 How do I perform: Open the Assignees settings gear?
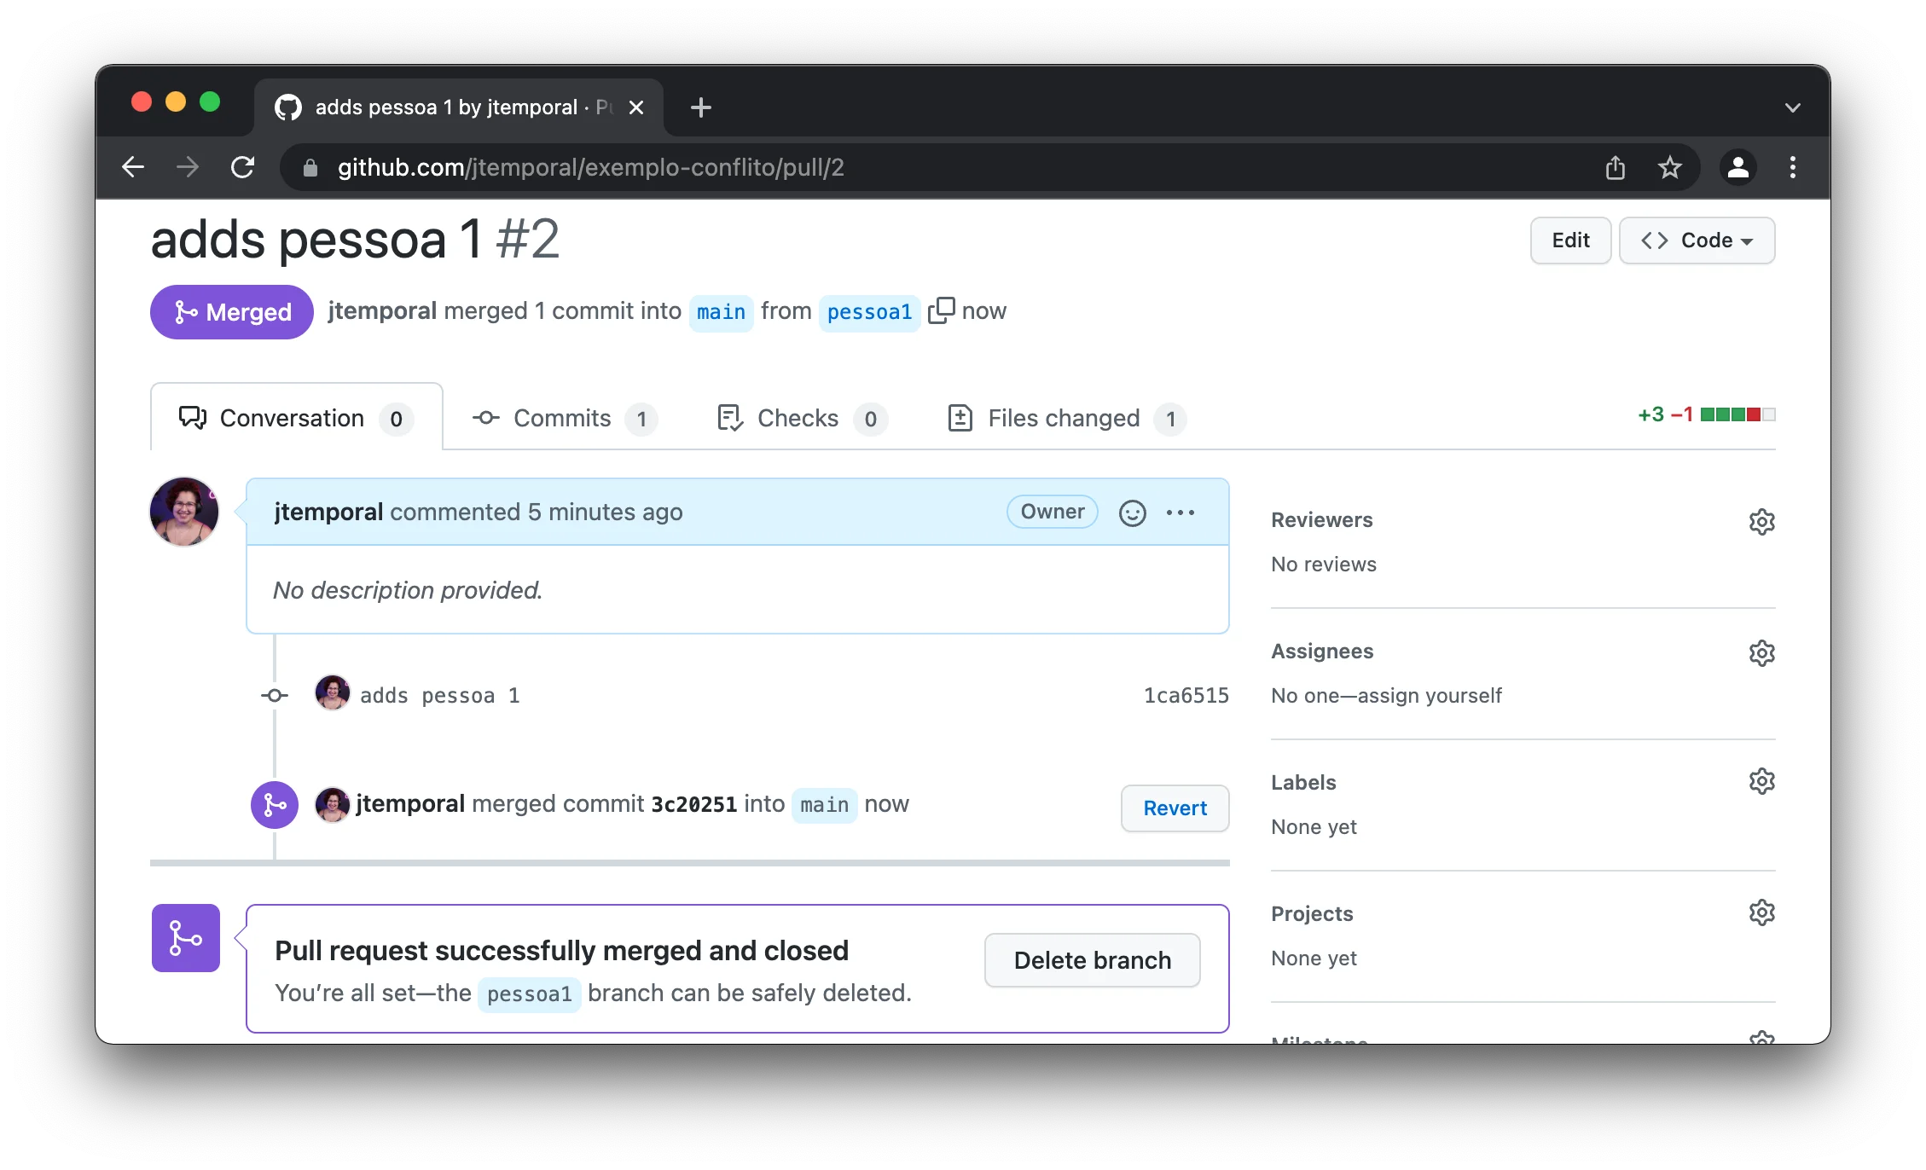1761,652
